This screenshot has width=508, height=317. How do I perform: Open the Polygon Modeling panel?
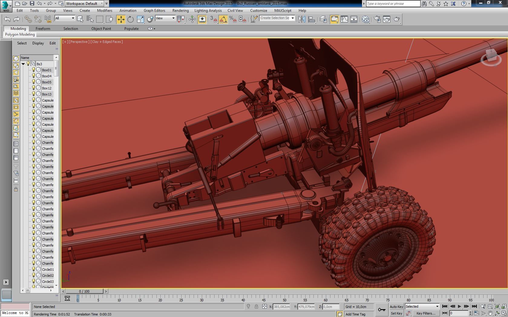coord(20,34)
